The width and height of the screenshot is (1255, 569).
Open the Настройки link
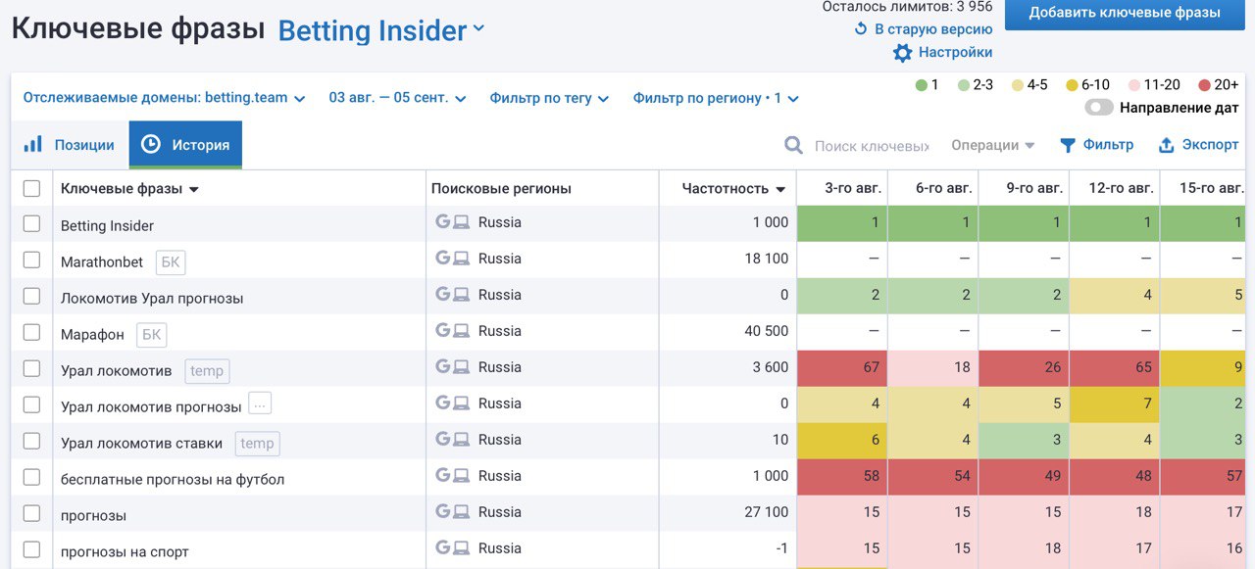coord(955,53)
